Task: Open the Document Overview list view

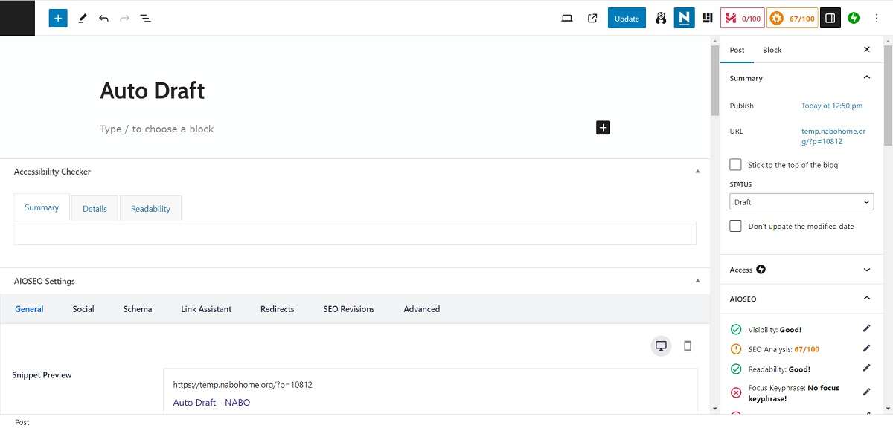Action: [146, 18]
